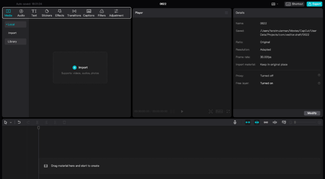
Task: Click the microphone voiceover record icon
Action: point(235,122)
